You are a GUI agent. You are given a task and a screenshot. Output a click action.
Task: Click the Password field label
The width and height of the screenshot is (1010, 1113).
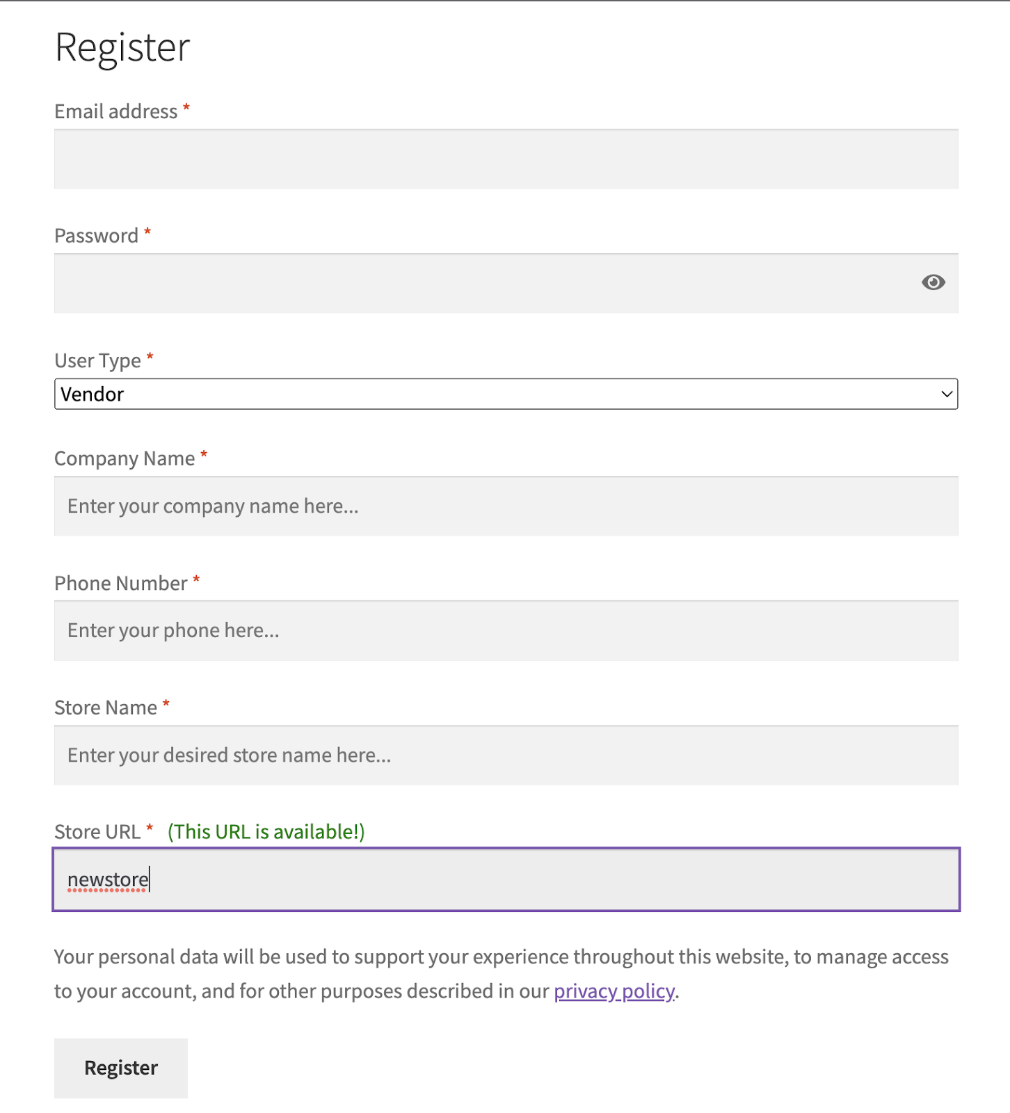[97, 237]
